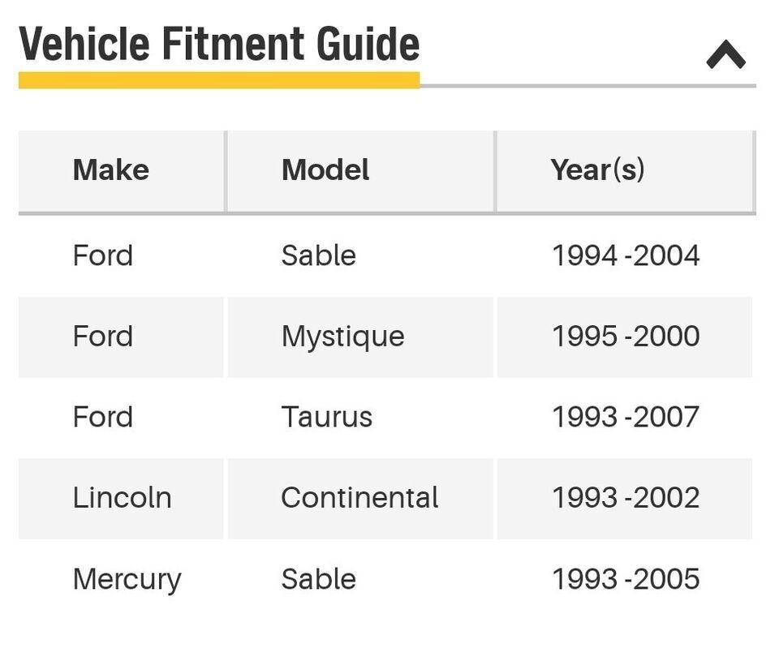The width and height of the screenshot is (779, 665).
Task: Click the 1995 -2000 year range
Action: point(626,337)
